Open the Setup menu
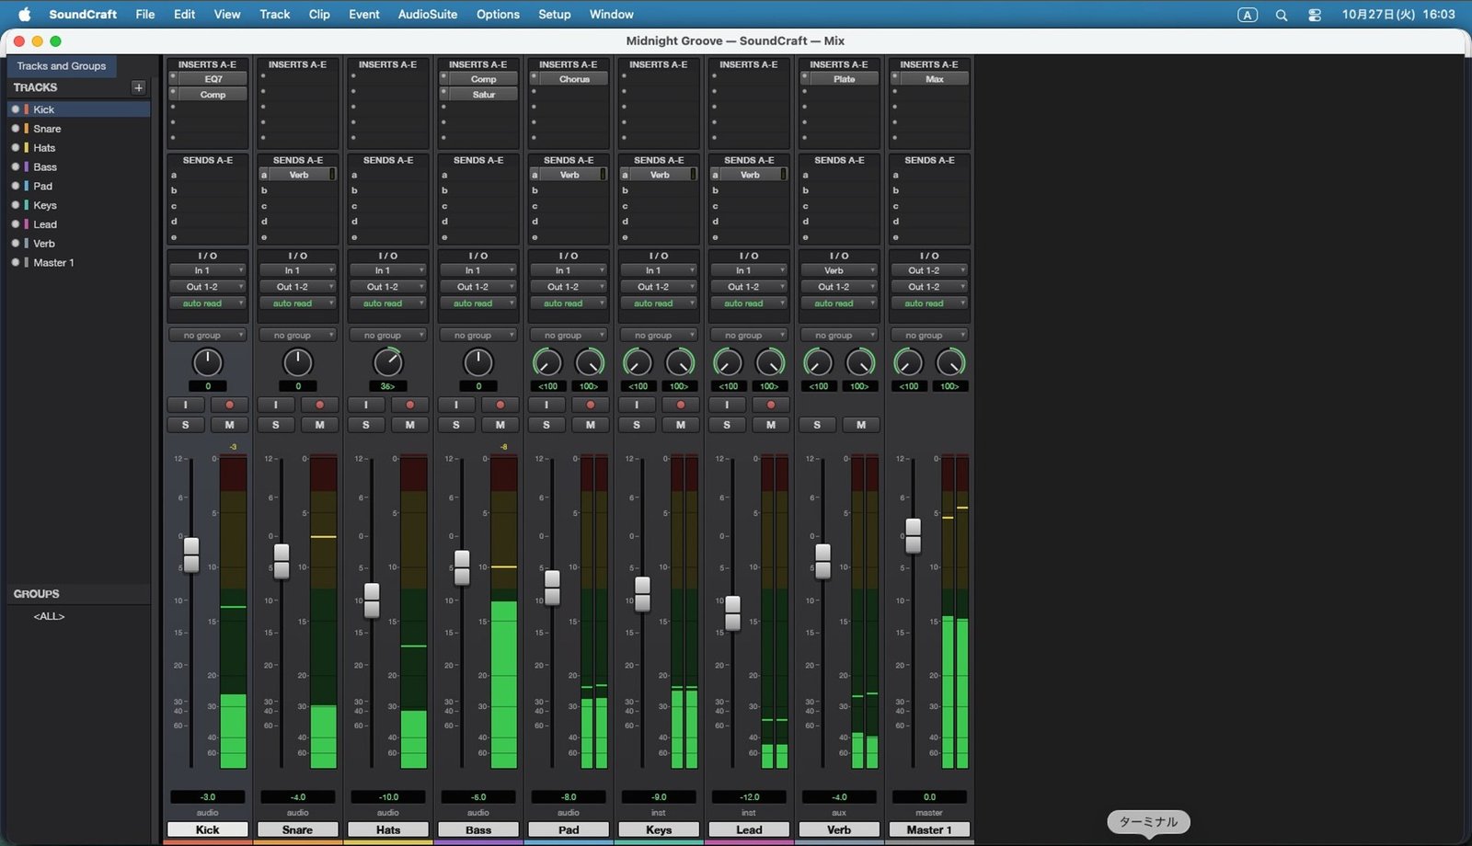 click(x=554, y=15)
